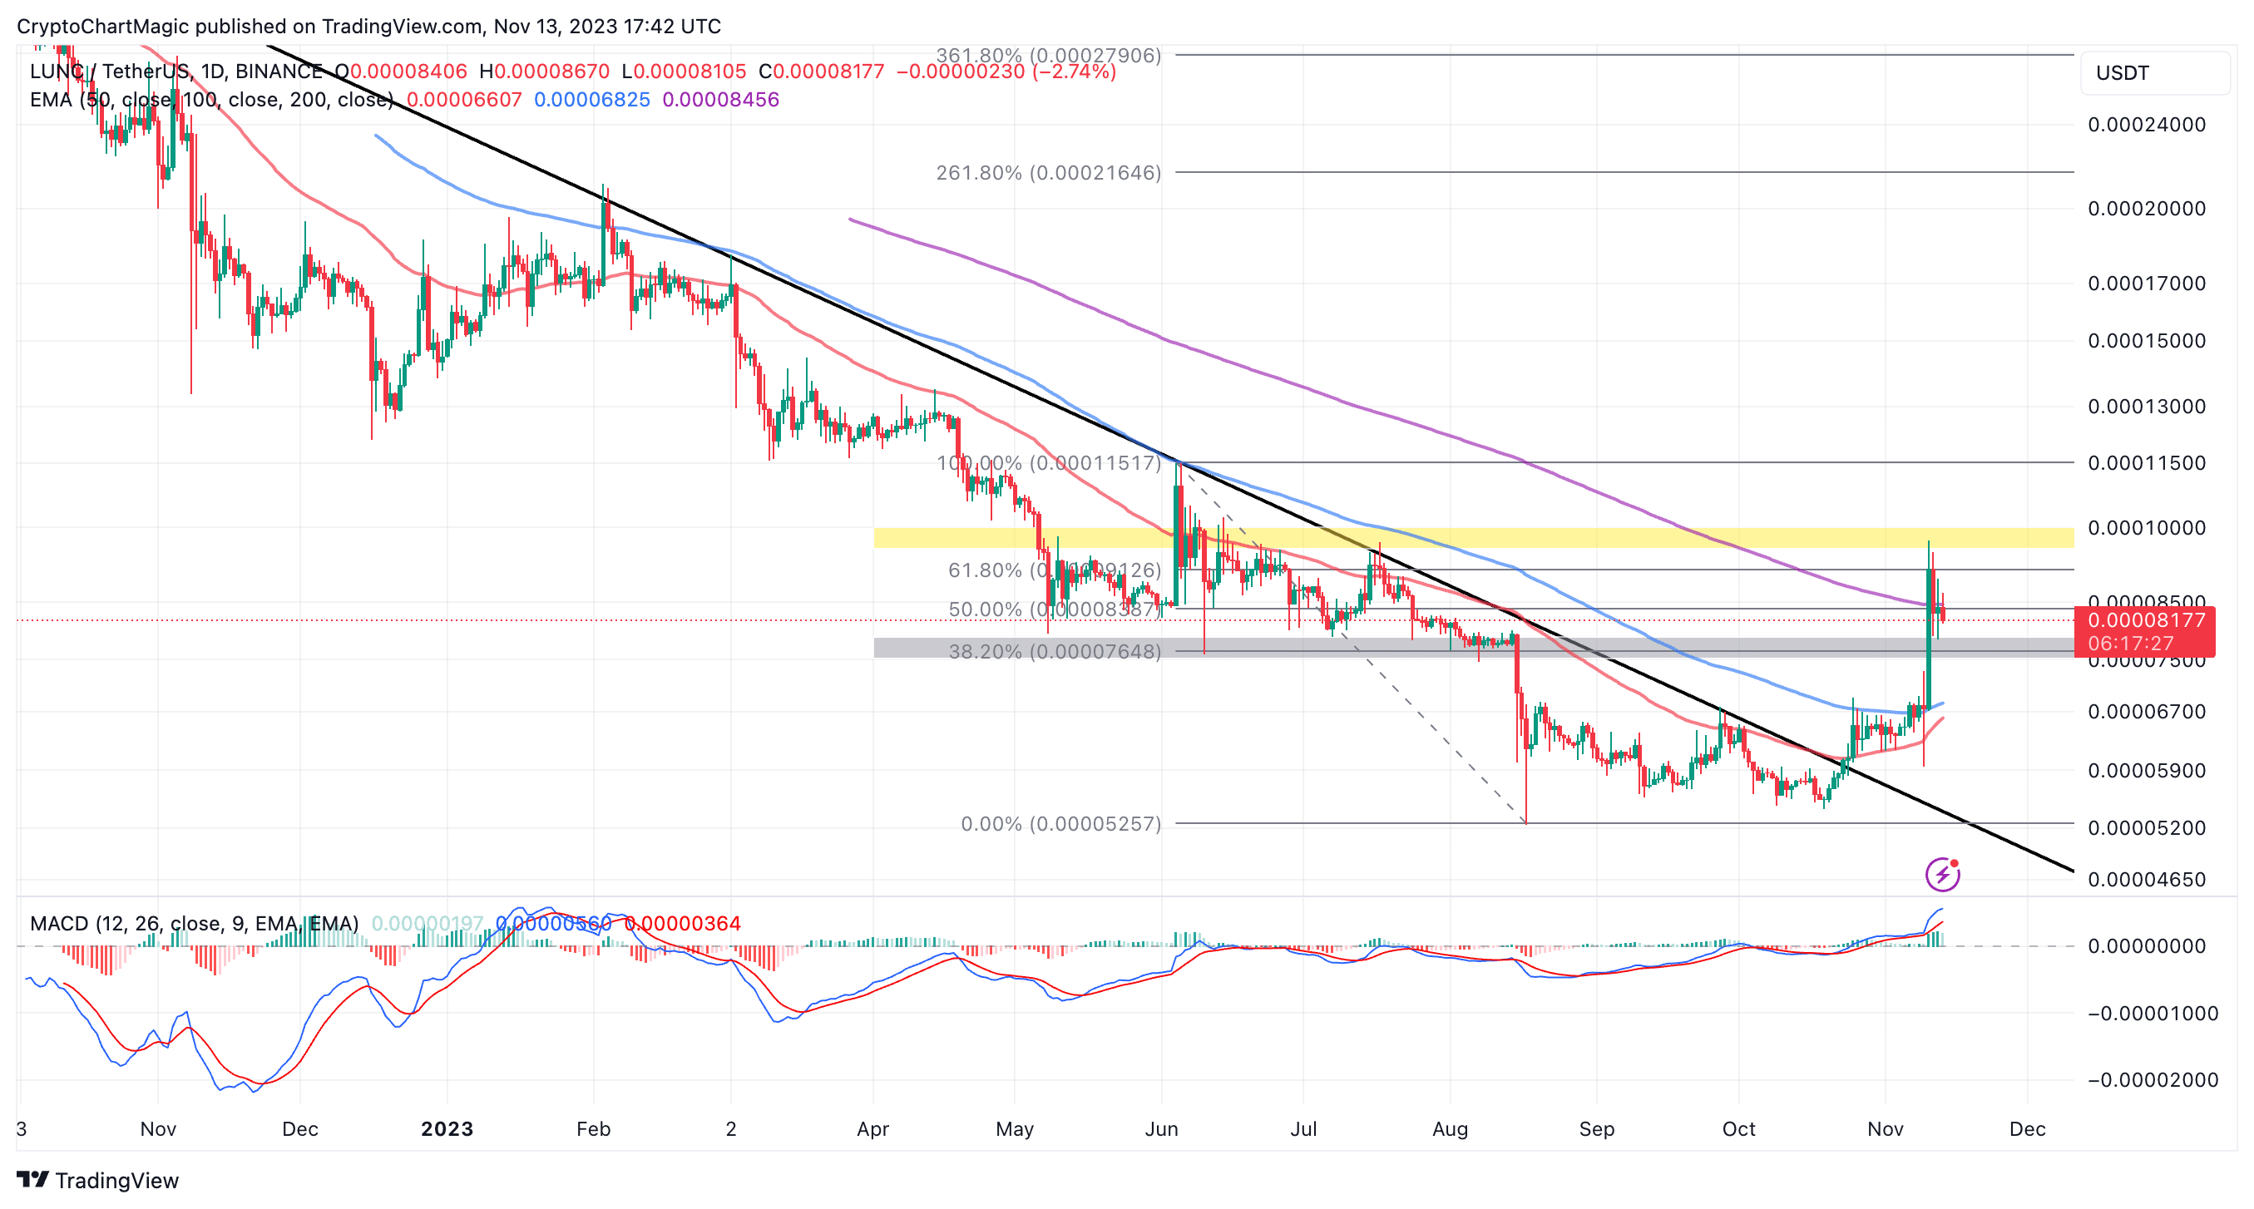Click the 261.80% (0.00021646) Fibonacci label
The width and height of the screenshot is (2254, 1209).
point(1048,172)
